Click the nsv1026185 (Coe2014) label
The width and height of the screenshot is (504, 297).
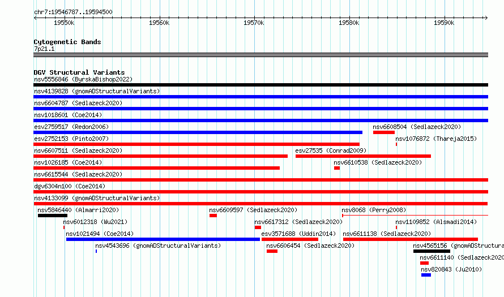(68, 162)
